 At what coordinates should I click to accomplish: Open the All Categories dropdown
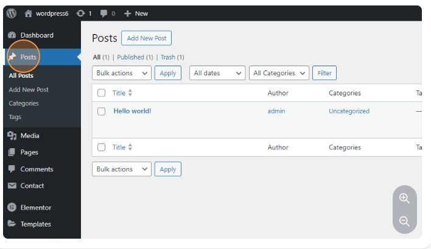279,73
